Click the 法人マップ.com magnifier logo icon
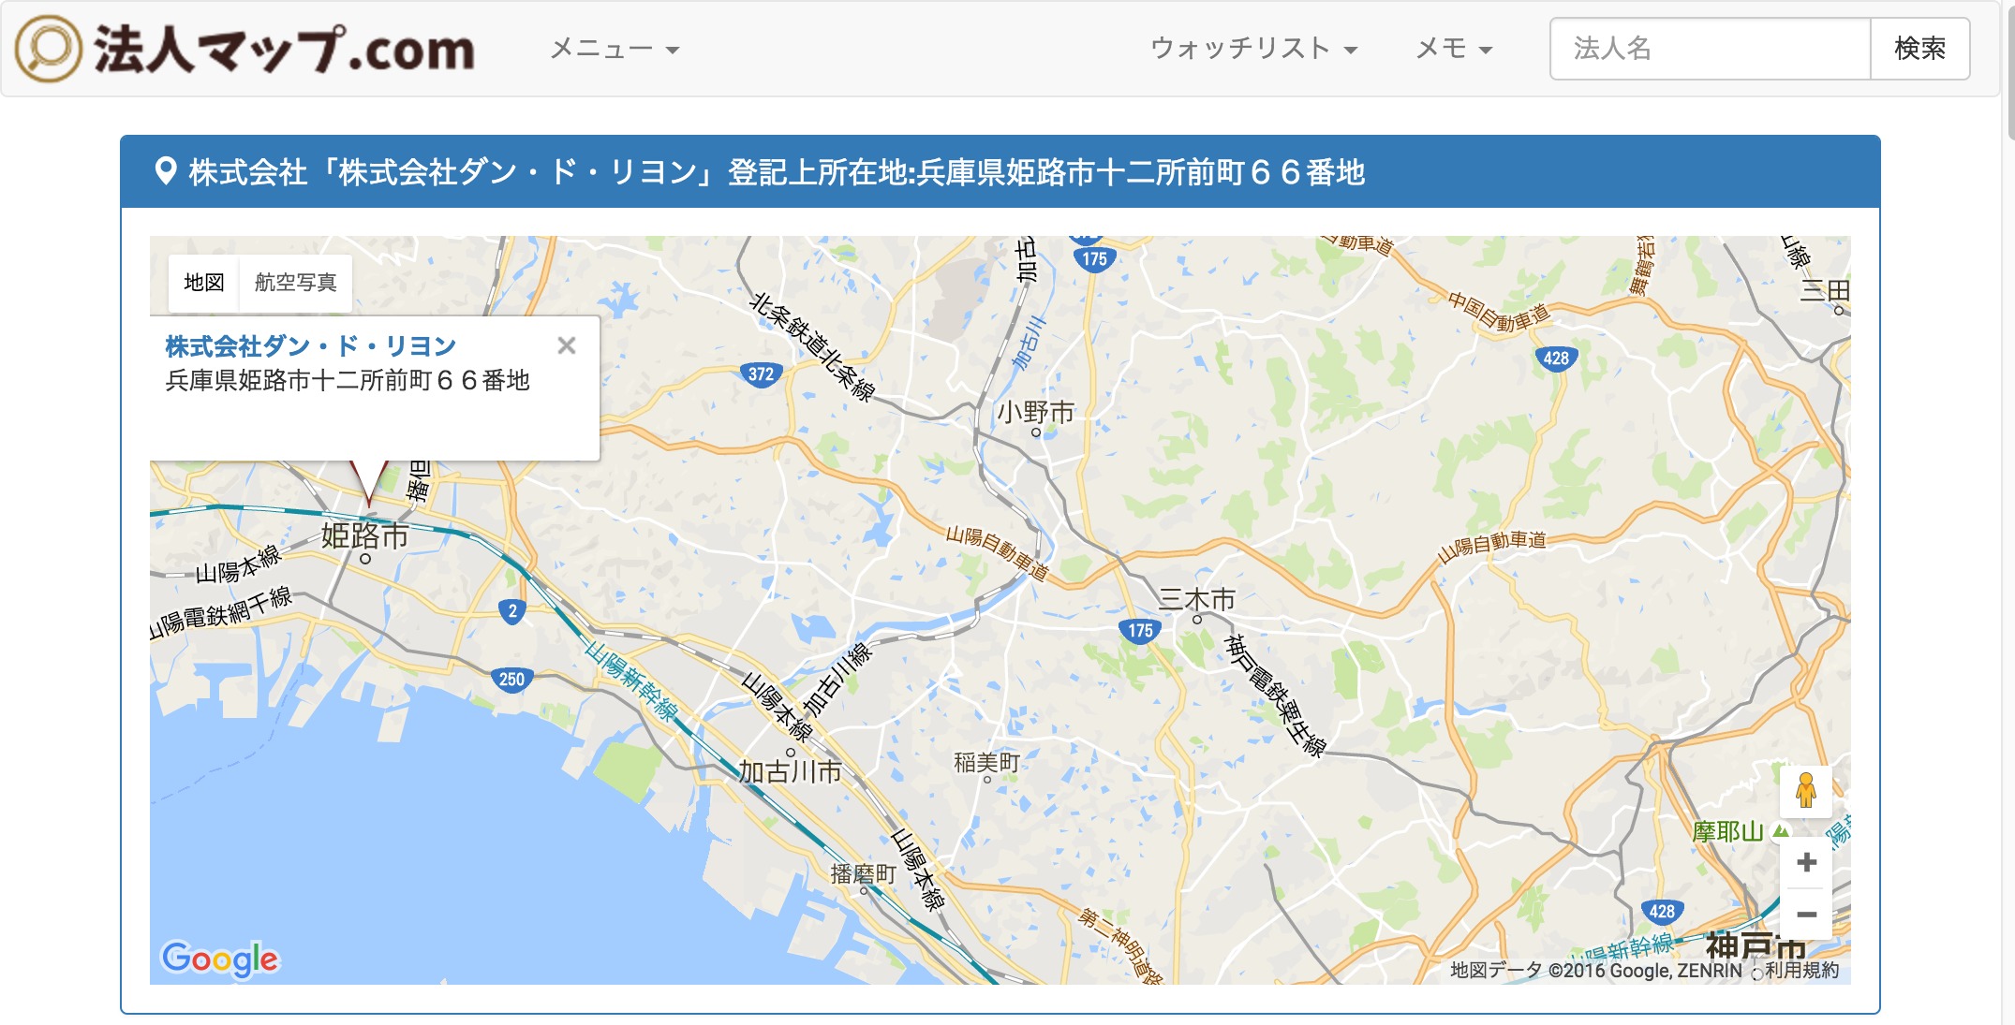Image resolution: width=2015 pixels, height=1025 pixels. pos(48,49)
